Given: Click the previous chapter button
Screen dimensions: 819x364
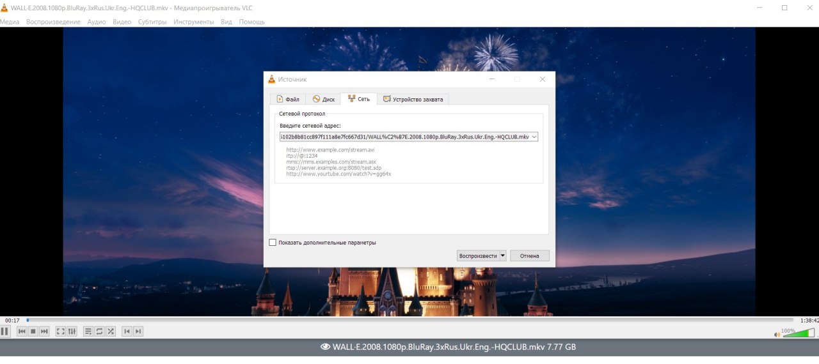Looking at the screenshot, I should pos(127,331).
